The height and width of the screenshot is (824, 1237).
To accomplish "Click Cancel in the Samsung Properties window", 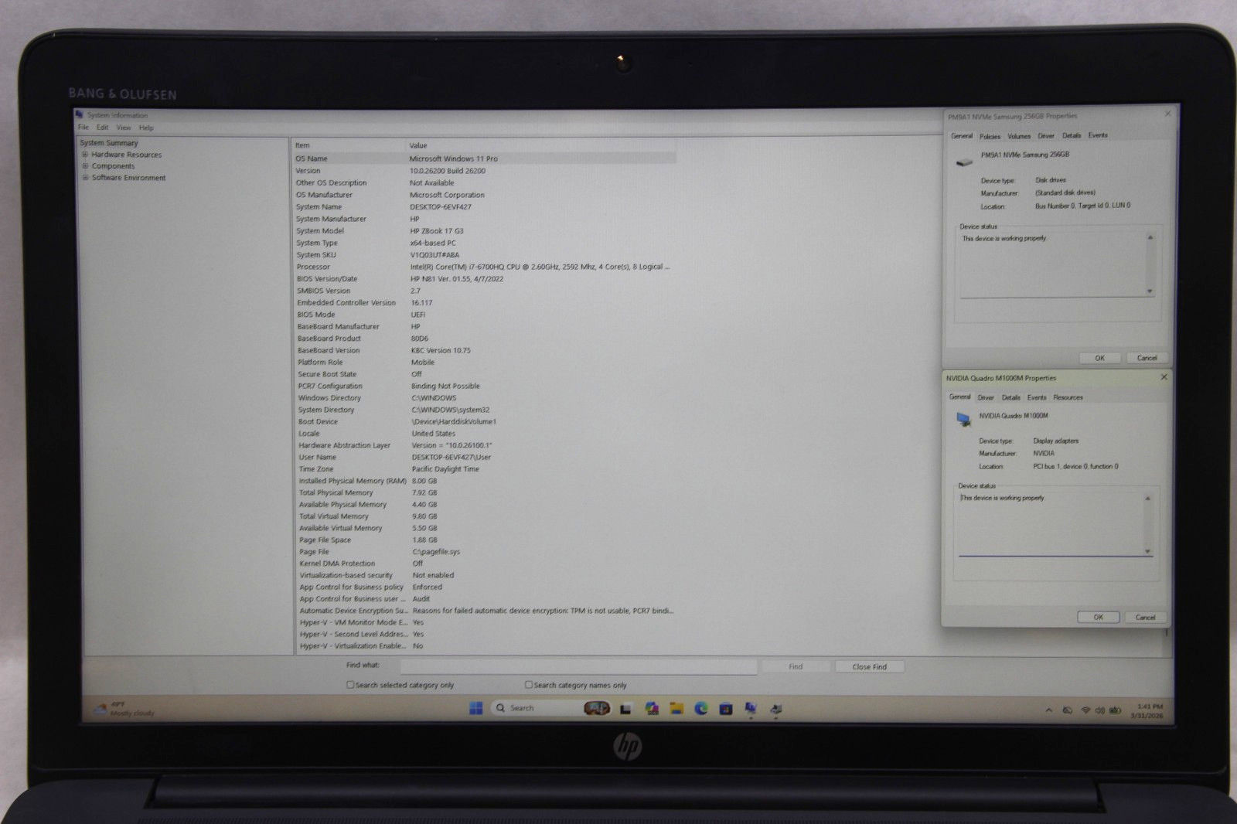I will [x=1147, y=358].
